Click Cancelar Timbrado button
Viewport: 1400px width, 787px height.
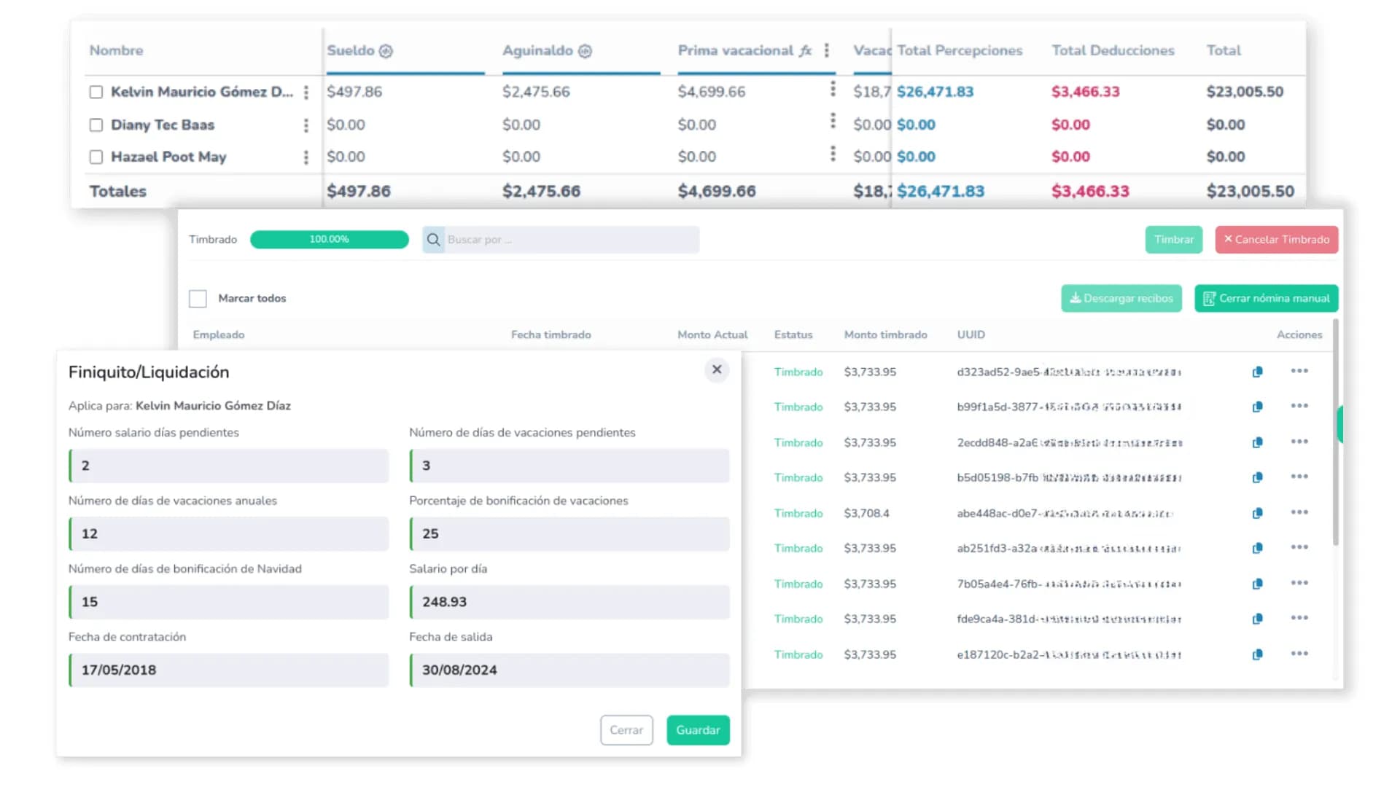click(1276, 240)
